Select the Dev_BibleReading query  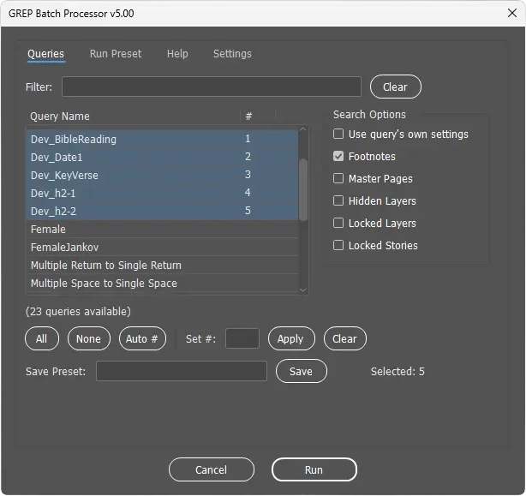(162, 139)
